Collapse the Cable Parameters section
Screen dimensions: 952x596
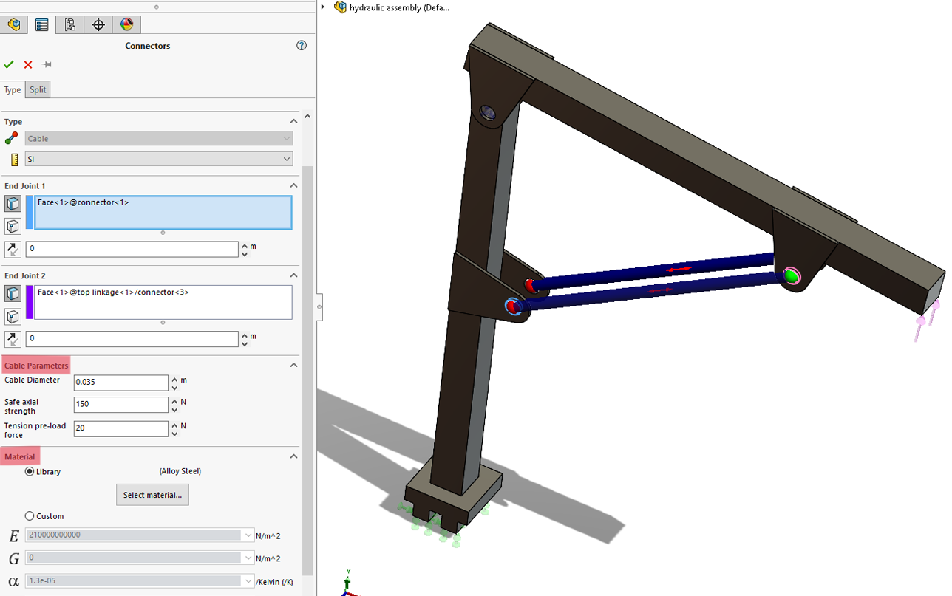pos(293,366)
